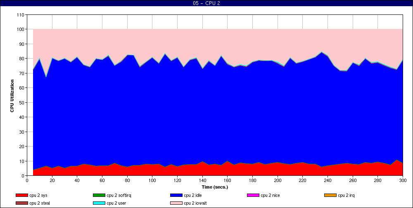Click the 'CPU Utilization' y-axis title

pyautogui.click(x=12, y=96)
